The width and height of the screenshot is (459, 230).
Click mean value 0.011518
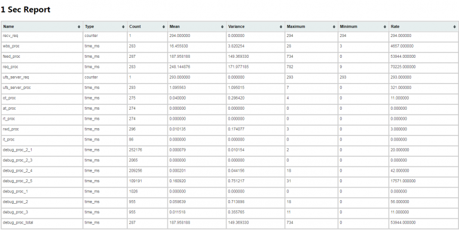178,212
